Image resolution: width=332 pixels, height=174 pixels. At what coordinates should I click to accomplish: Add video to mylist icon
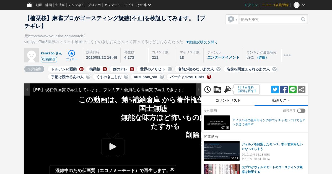(217, 89)
